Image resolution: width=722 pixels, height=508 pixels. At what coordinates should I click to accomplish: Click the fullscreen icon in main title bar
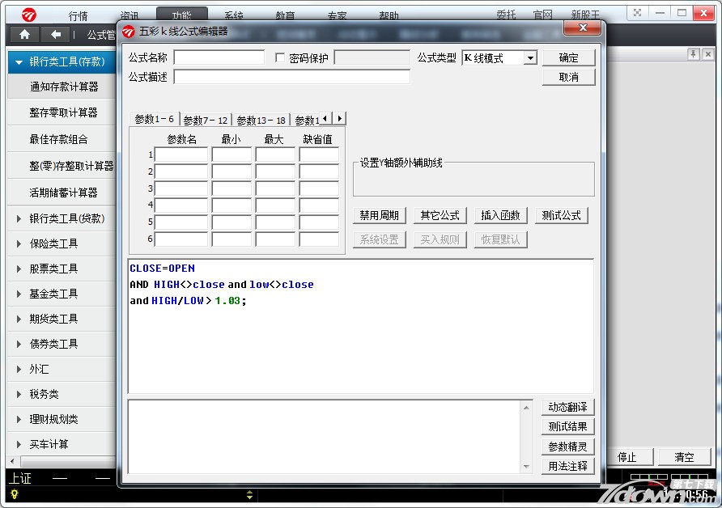[637, 13]
